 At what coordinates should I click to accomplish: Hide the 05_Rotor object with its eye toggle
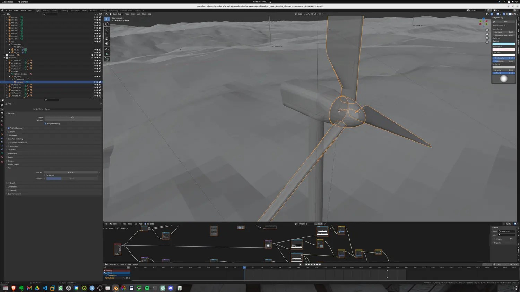95,82
